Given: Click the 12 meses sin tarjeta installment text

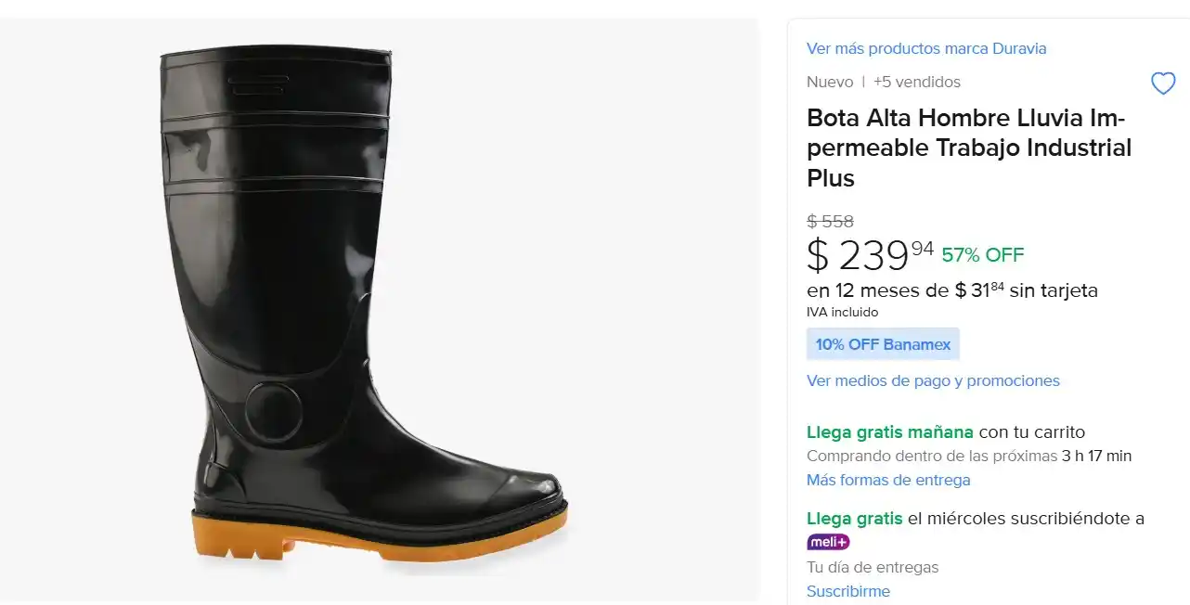Looking at the screenshot, I should [x=952, y=290].
